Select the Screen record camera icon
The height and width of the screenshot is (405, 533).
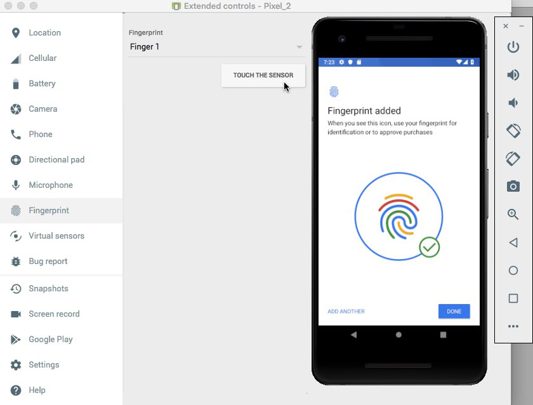coord(16,314)
